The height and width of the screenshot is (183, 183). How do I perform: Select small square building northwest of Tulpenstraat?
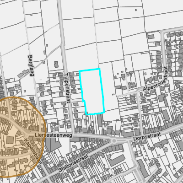tap(47, 45)
